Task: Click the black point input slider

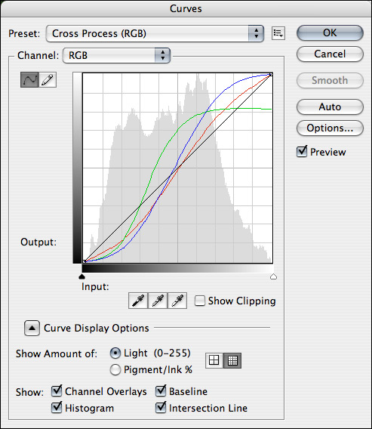Action: tap(81, 276)
